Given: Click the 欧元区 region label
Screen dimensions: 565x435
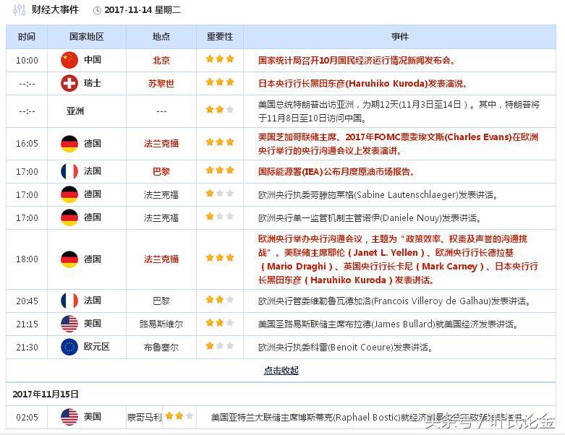Looking at the screenshot, I should click(96, 347).
